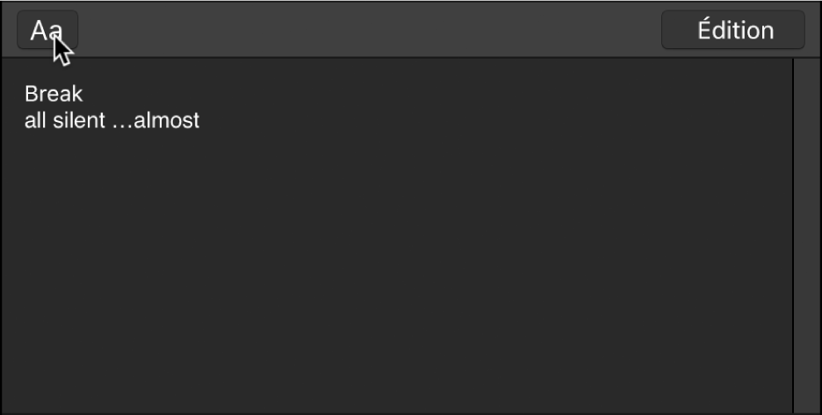Click the letter k ending the word Break
The height and width of the screenshot is (415, 822).
tap(77, 94)
